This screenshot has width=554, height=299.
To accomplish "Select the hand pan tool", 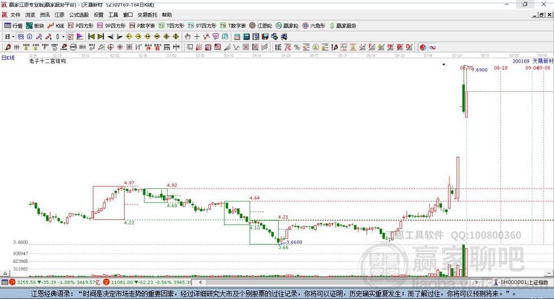I will click(188, 37).
